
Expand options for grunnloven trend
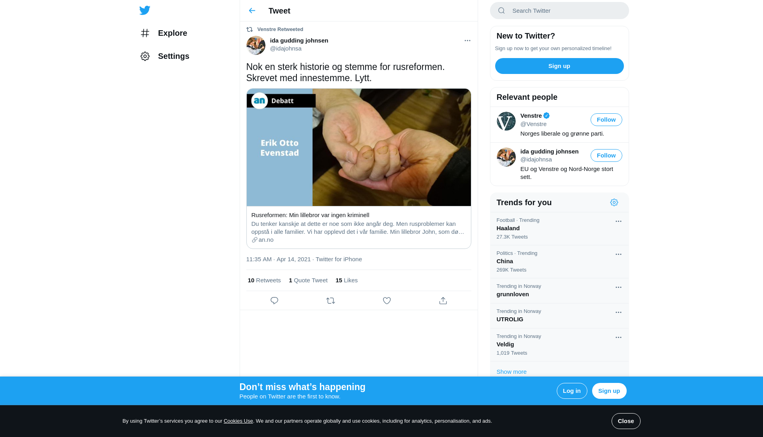pos(618,287)
